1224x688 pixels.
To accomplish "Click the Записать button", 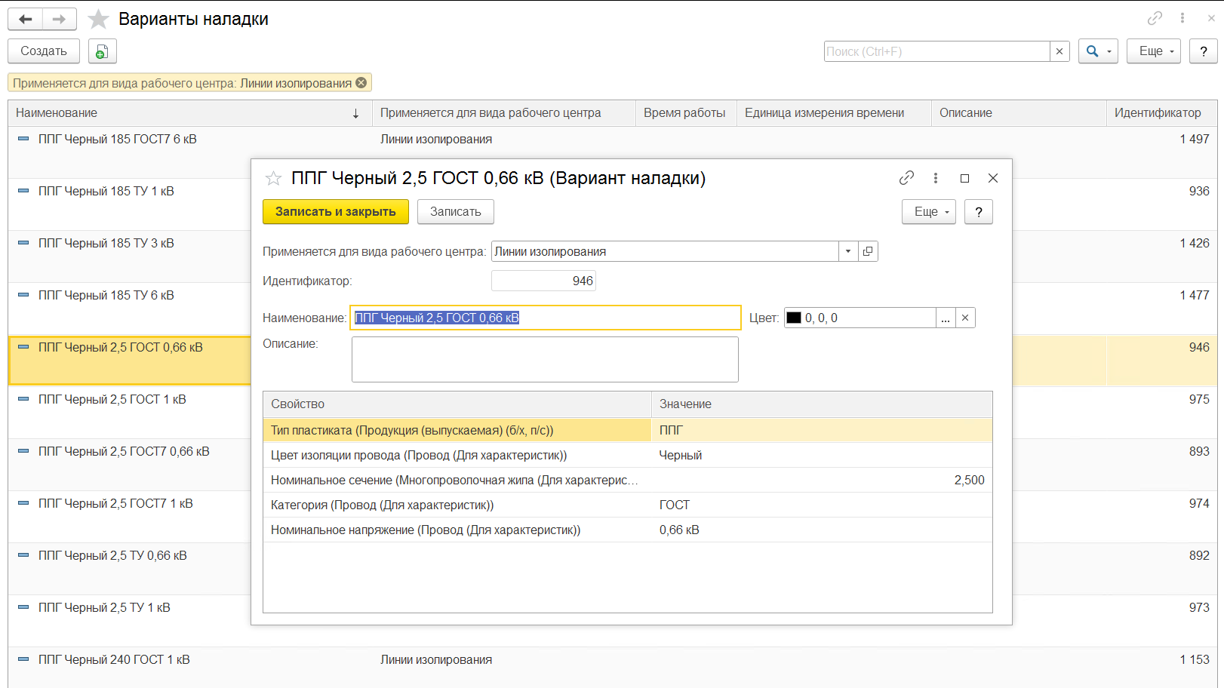I will tap(456, 212).
